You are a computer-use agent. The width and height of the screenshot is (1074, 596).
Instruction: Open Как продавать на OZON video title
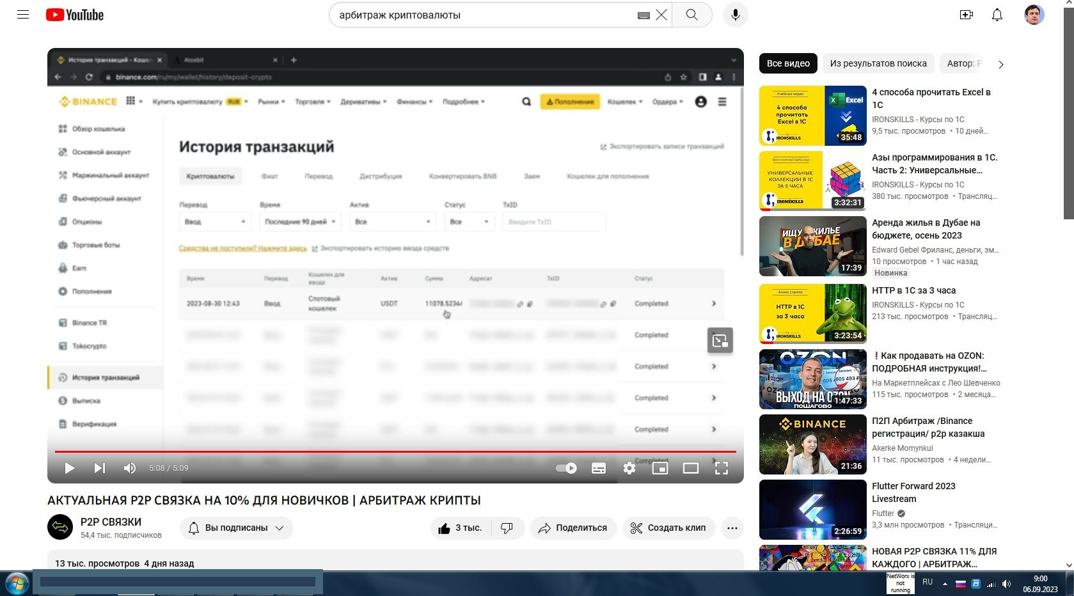[x=929, y=362]
